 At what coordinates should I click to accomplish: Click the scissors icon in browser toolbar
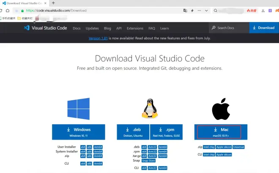point(263,11)
